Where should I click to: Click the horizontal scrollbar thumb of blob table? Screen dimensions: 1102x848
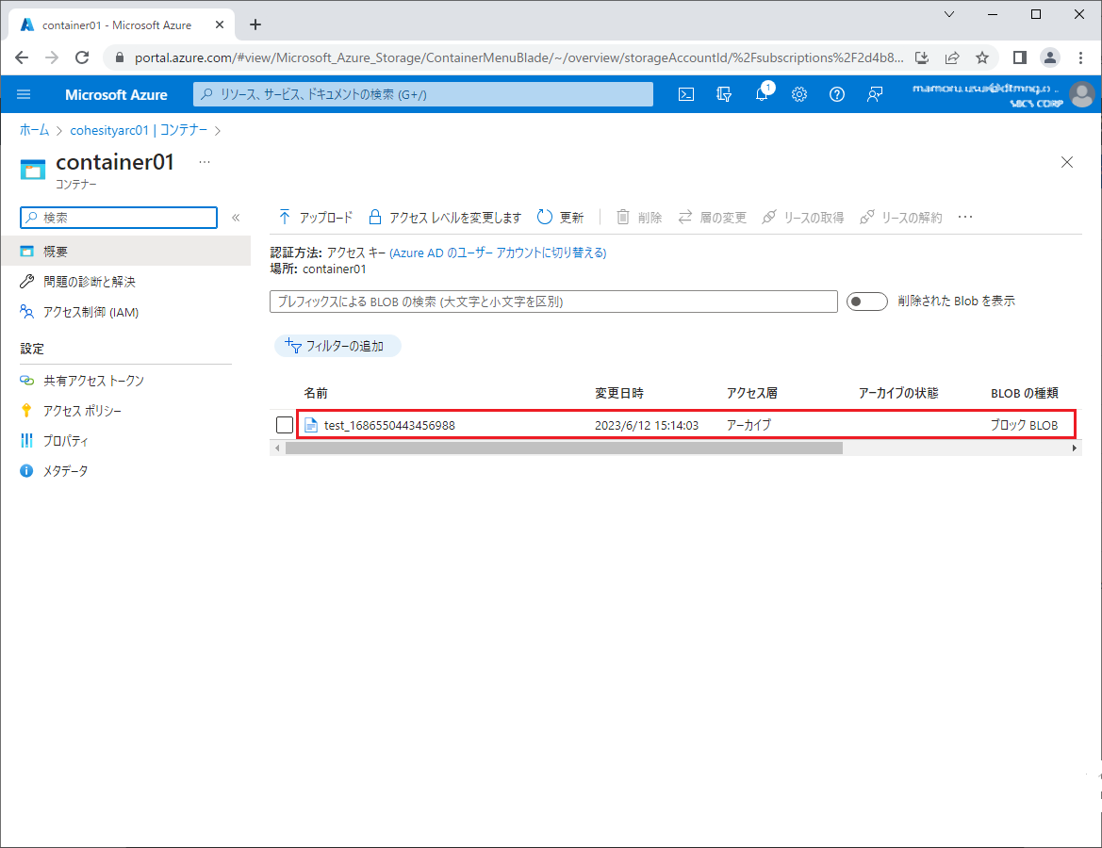click(564, 448)
